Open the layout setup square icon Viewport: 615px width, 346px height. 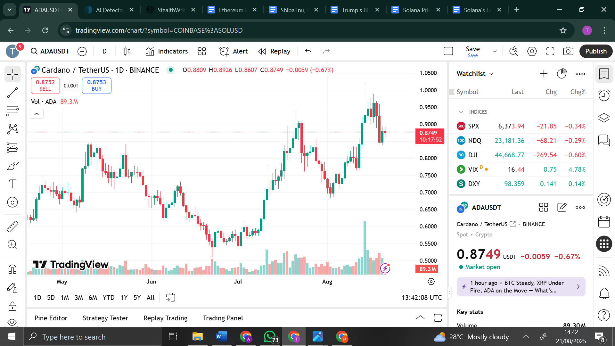[x=448, y=51]
